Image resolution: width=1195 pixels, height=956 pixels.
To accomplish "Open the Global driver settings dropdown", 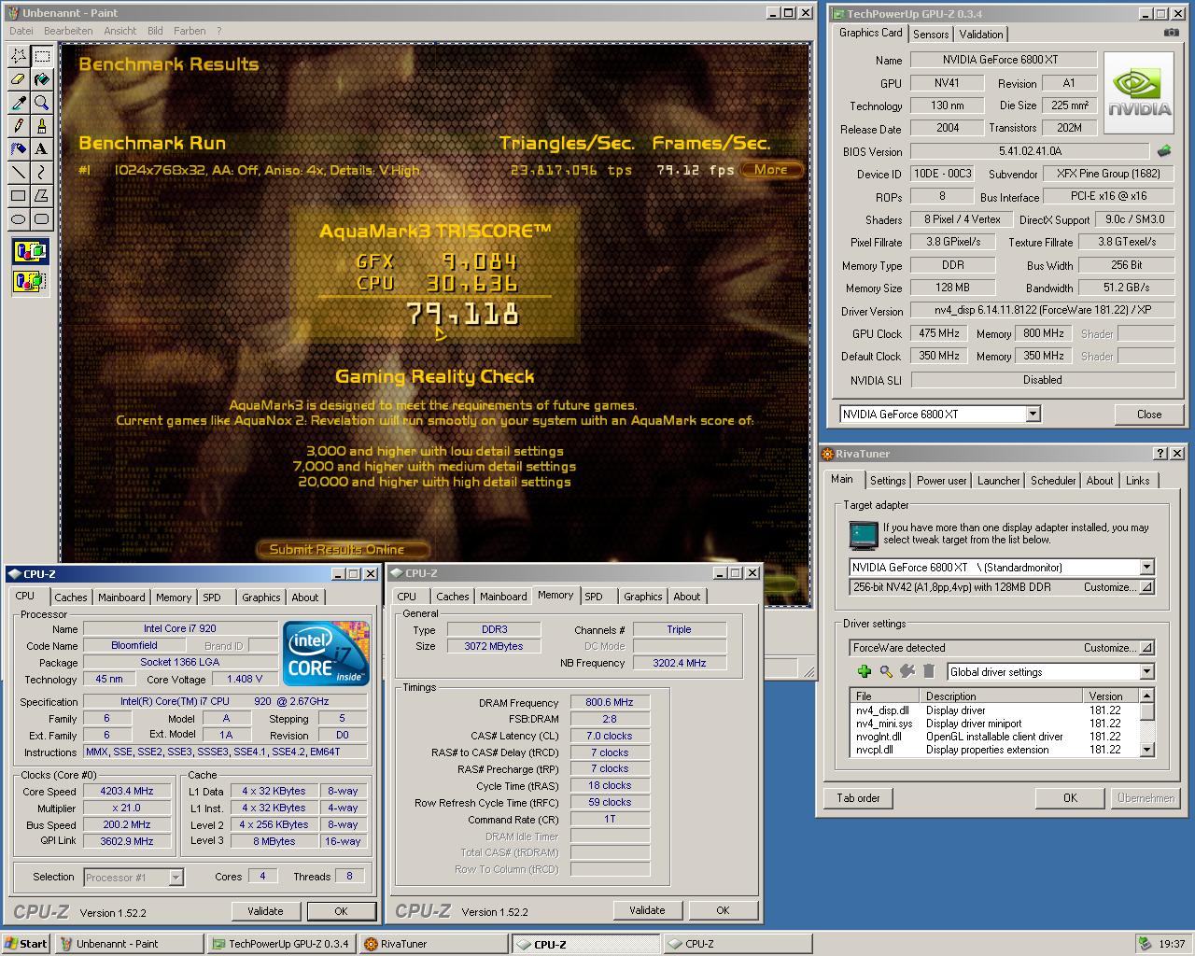I will tap(1146, 672).
